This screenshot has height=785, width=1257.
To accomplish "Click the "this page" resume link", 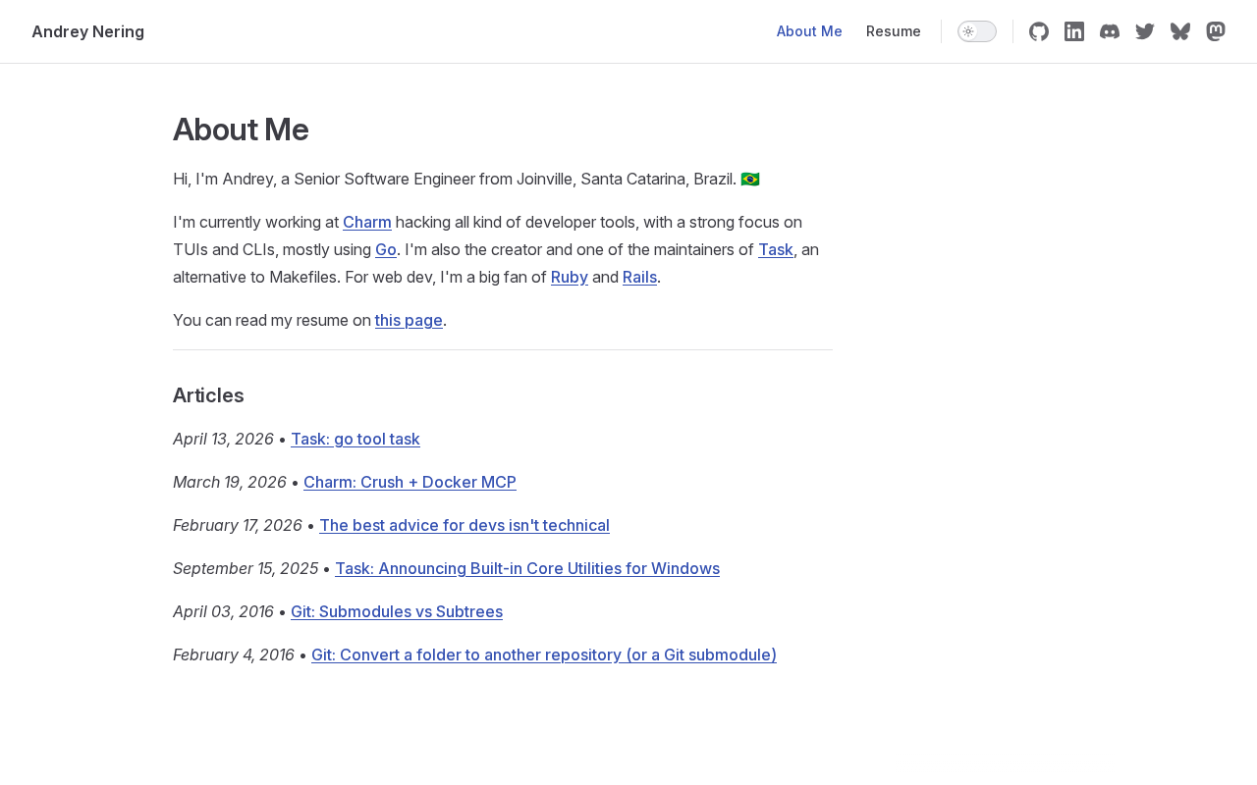I will point(409,320).
